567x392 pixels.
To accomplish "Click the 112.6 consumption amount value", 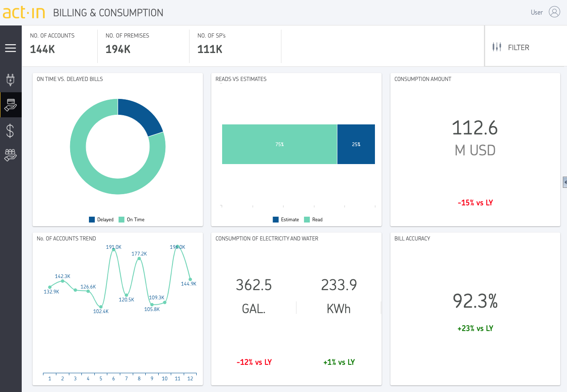I will [475, 128].
